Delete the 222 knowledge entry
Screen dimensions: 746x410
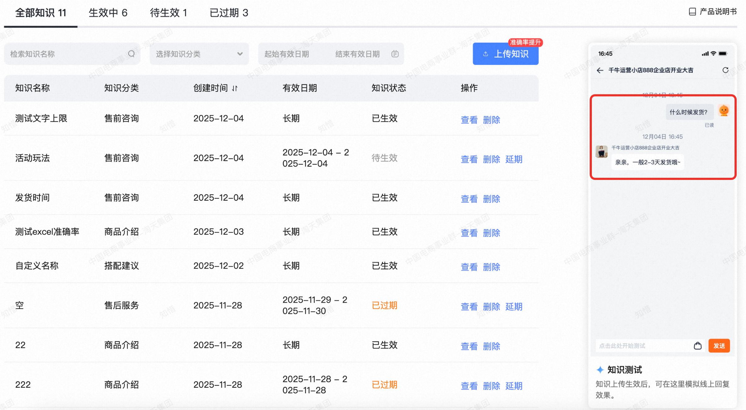[x=492, y=386]
